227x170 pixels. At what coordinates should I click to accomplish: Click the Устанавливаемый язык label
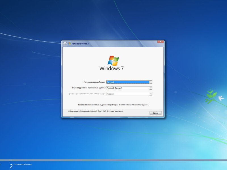[x=94, y=82]
